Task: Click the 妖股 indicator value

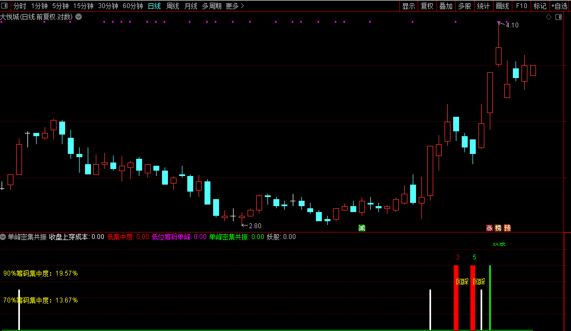Action: click(x=281, y=237)
